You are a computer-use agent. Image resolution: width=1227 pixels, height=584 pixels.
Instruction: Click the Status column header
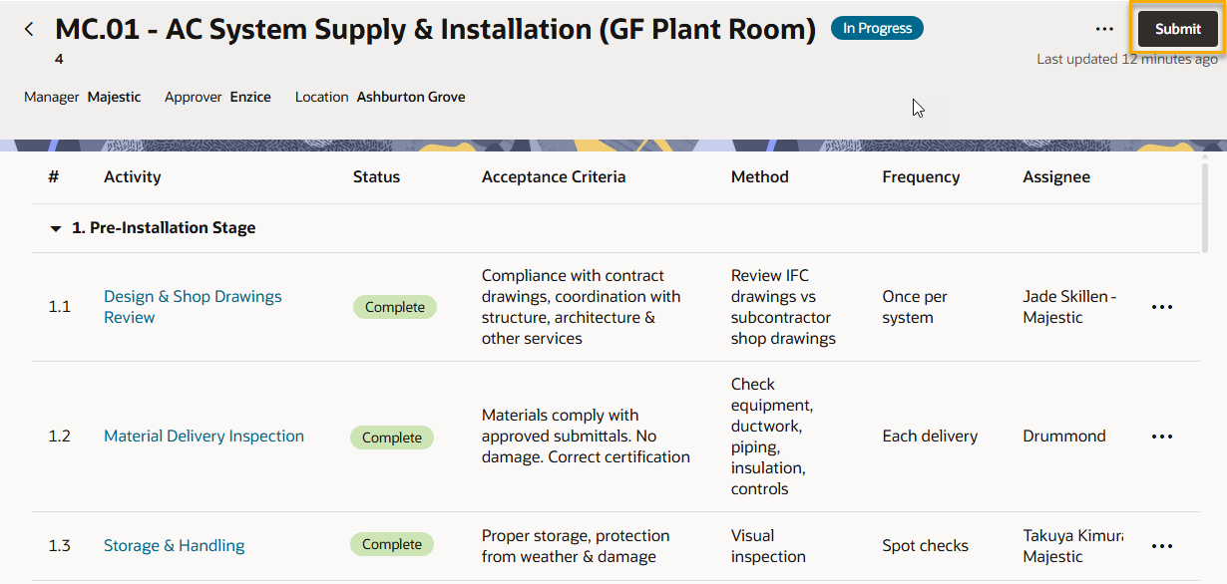pyautogui.click(x=376, y=177)
